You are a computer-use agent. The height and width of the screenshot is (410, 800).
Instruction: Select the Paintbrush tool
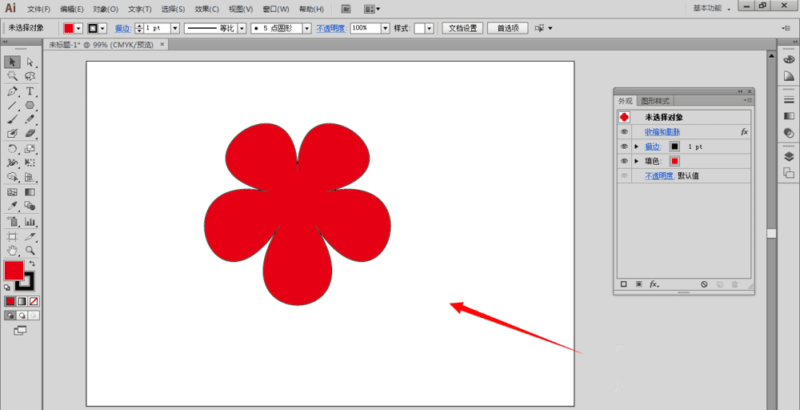[12, 119]
